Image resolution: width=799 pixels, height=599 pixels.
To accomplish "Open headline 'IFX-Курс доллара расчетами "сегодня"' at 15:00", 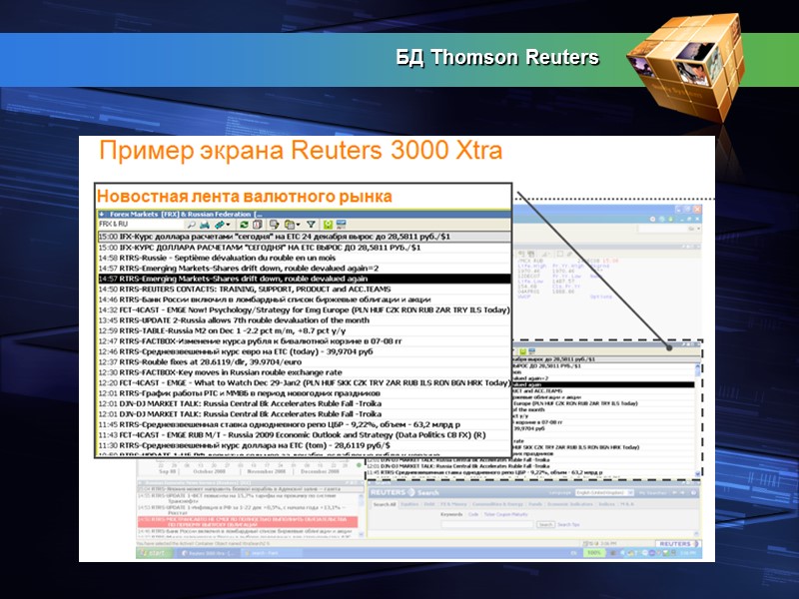I will click(305, 237).
